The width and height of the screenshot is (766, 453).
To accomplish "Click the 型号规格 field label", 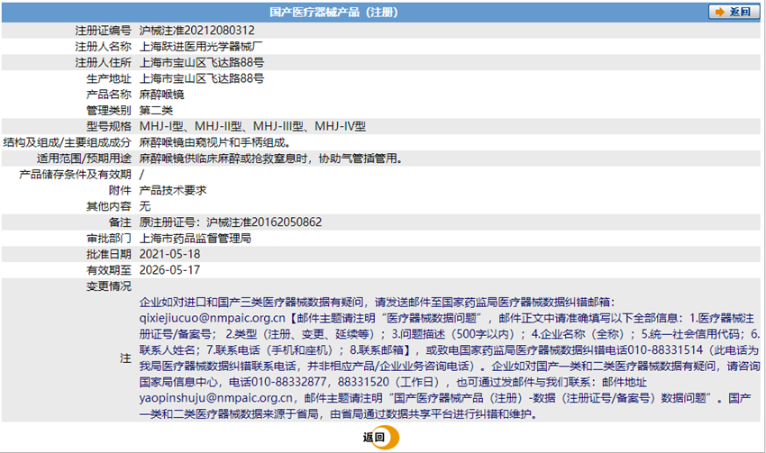I will (x=109, y=126).
